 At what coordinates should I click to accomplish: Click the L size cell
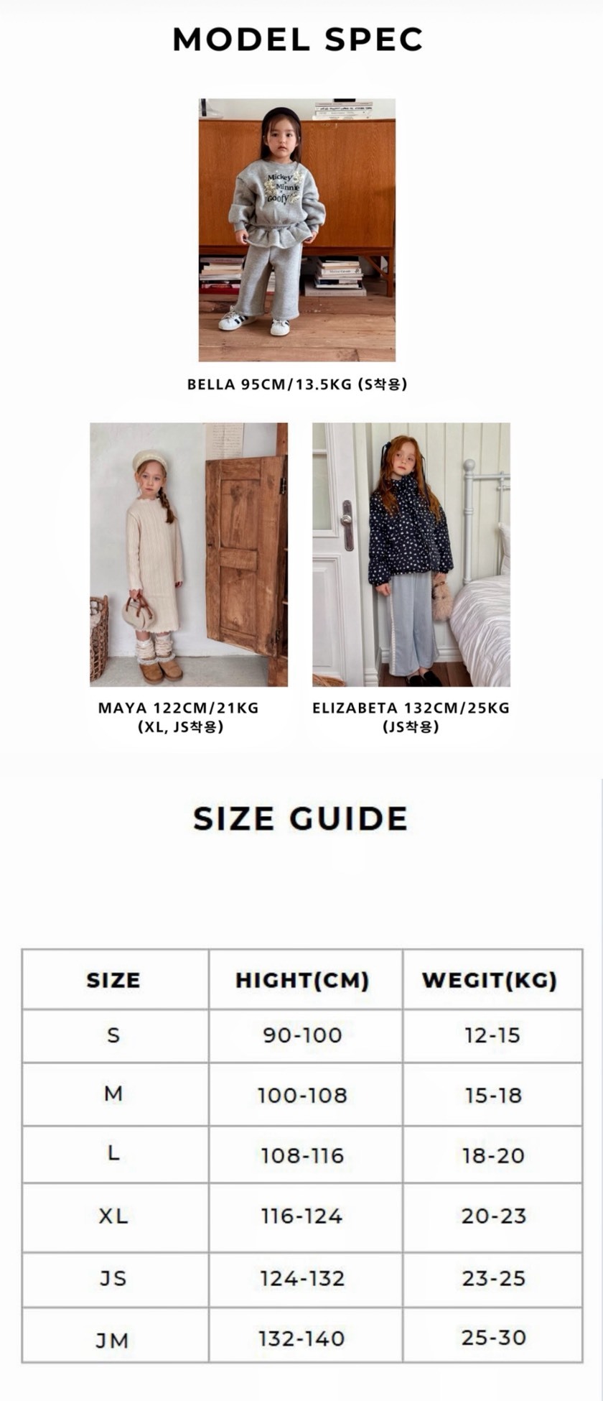point(116,1155)
